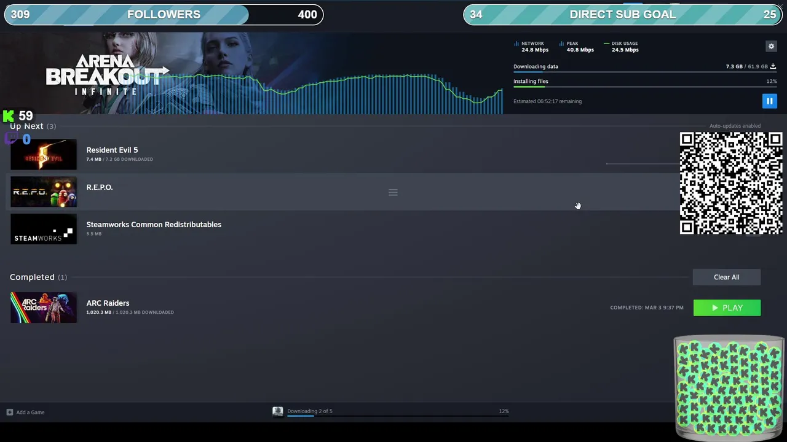Screen dimensions: 787x442
Task: Open the ARC Raiders thumbnail
Action: click(44, 308)
